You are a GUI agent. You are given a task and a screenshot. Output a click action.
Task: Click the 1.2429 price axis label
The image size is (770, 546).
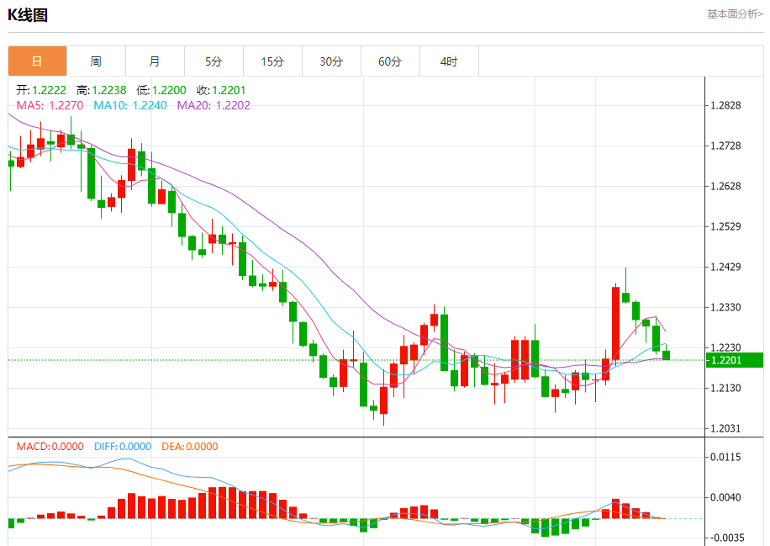click(x=725, y=267)
